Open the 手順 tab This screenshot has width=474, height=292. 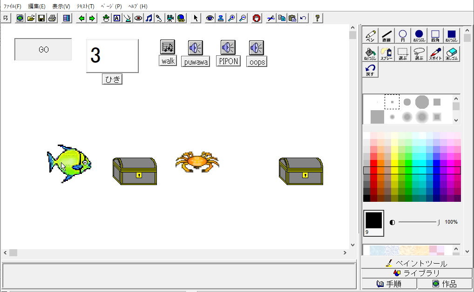pyautogui.click(x=389, y=284)
